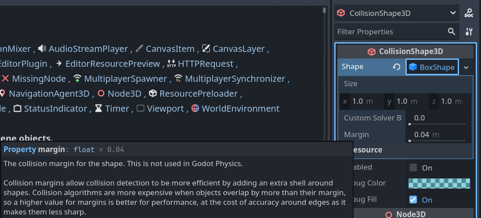Click the blue BoxShape cube icon

413,67
